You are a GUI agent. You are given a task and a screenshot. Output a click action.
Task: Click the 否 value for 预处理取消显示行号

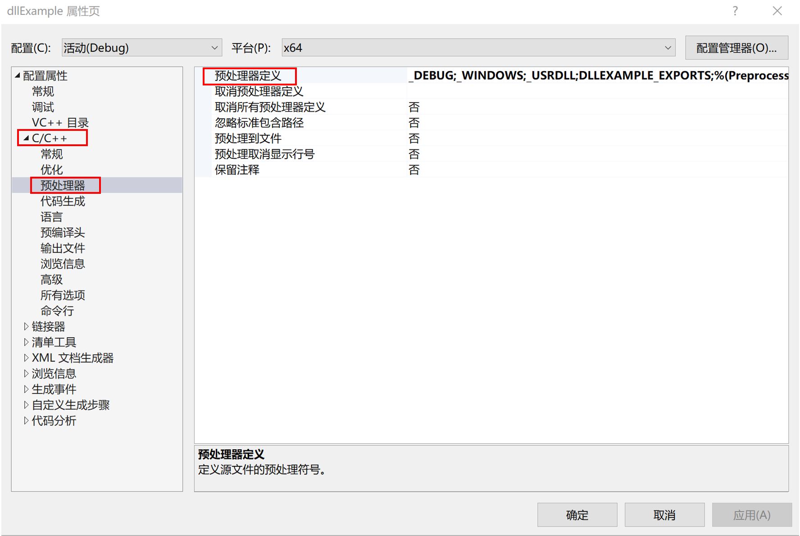tap(414, 154)
